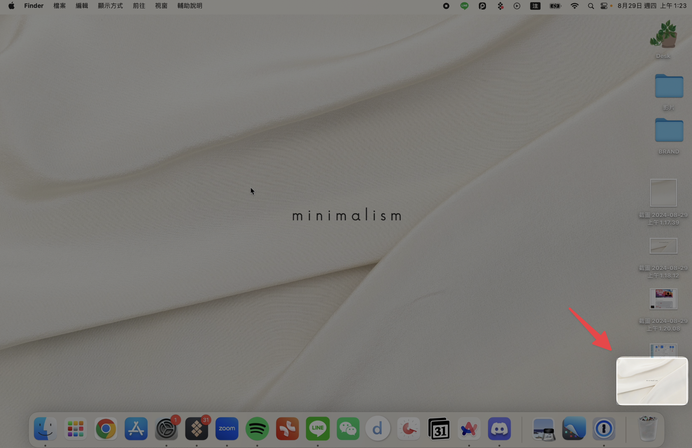This screenshot has width=692, height=448.
Task: Open Spotify from the Dock
Action: pos(257,429)
